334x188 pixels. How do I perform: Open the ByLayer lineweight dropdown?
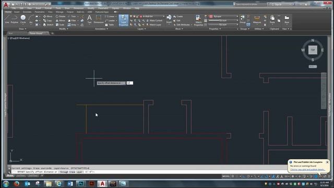[223, 20]
